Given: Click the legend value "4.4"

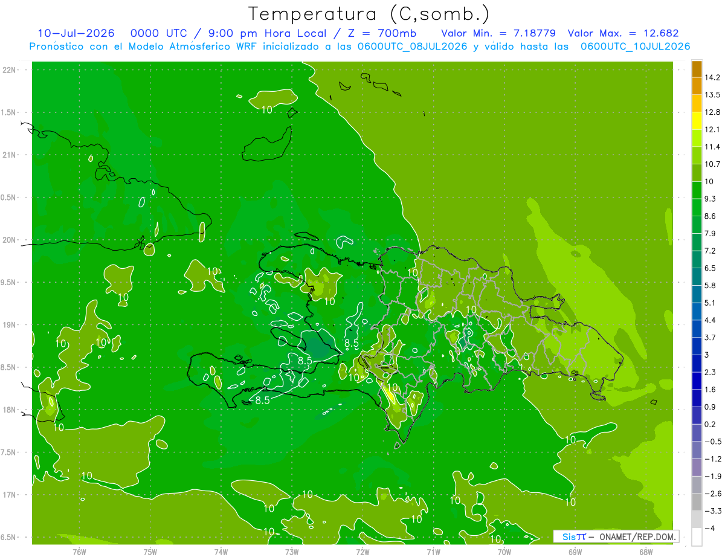Looking at the screenshot, I should pyautogui.click(x=710, y=320).
